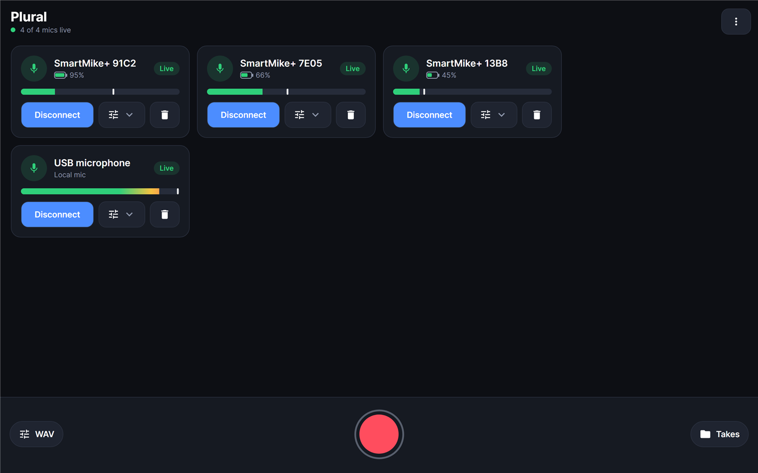Delete the SmartMike+ 13B8 mic

pyautogui.click(x=537, y=115)
